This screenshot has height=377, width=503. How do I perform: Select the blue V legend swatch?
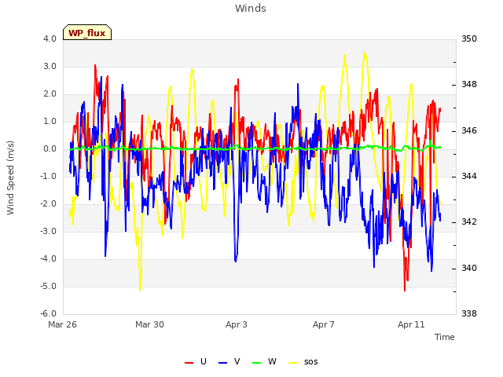(x=222, y=363)
